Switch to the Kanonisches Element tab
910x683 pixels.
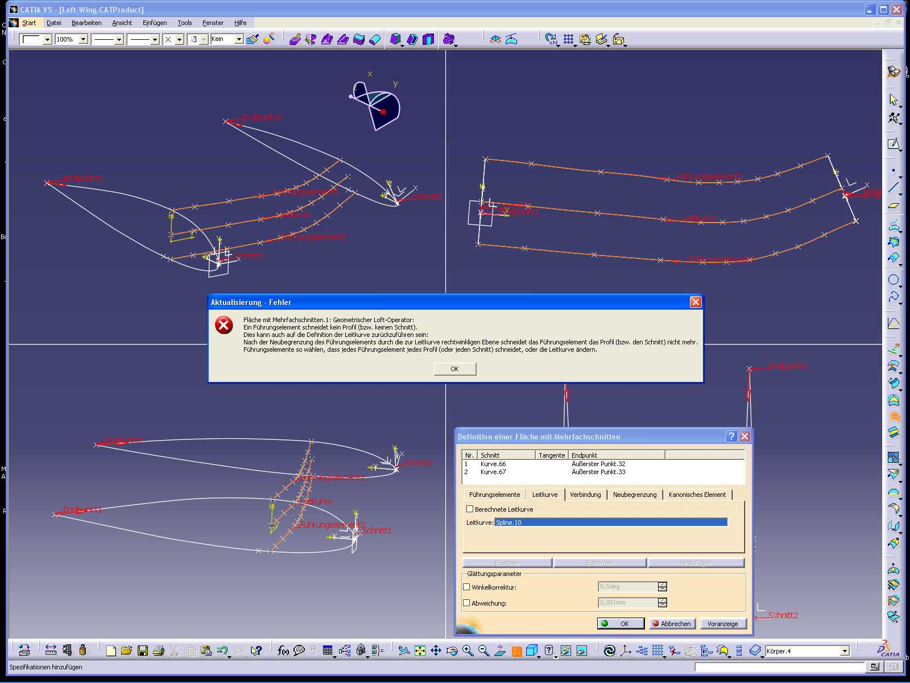[697, 495]
